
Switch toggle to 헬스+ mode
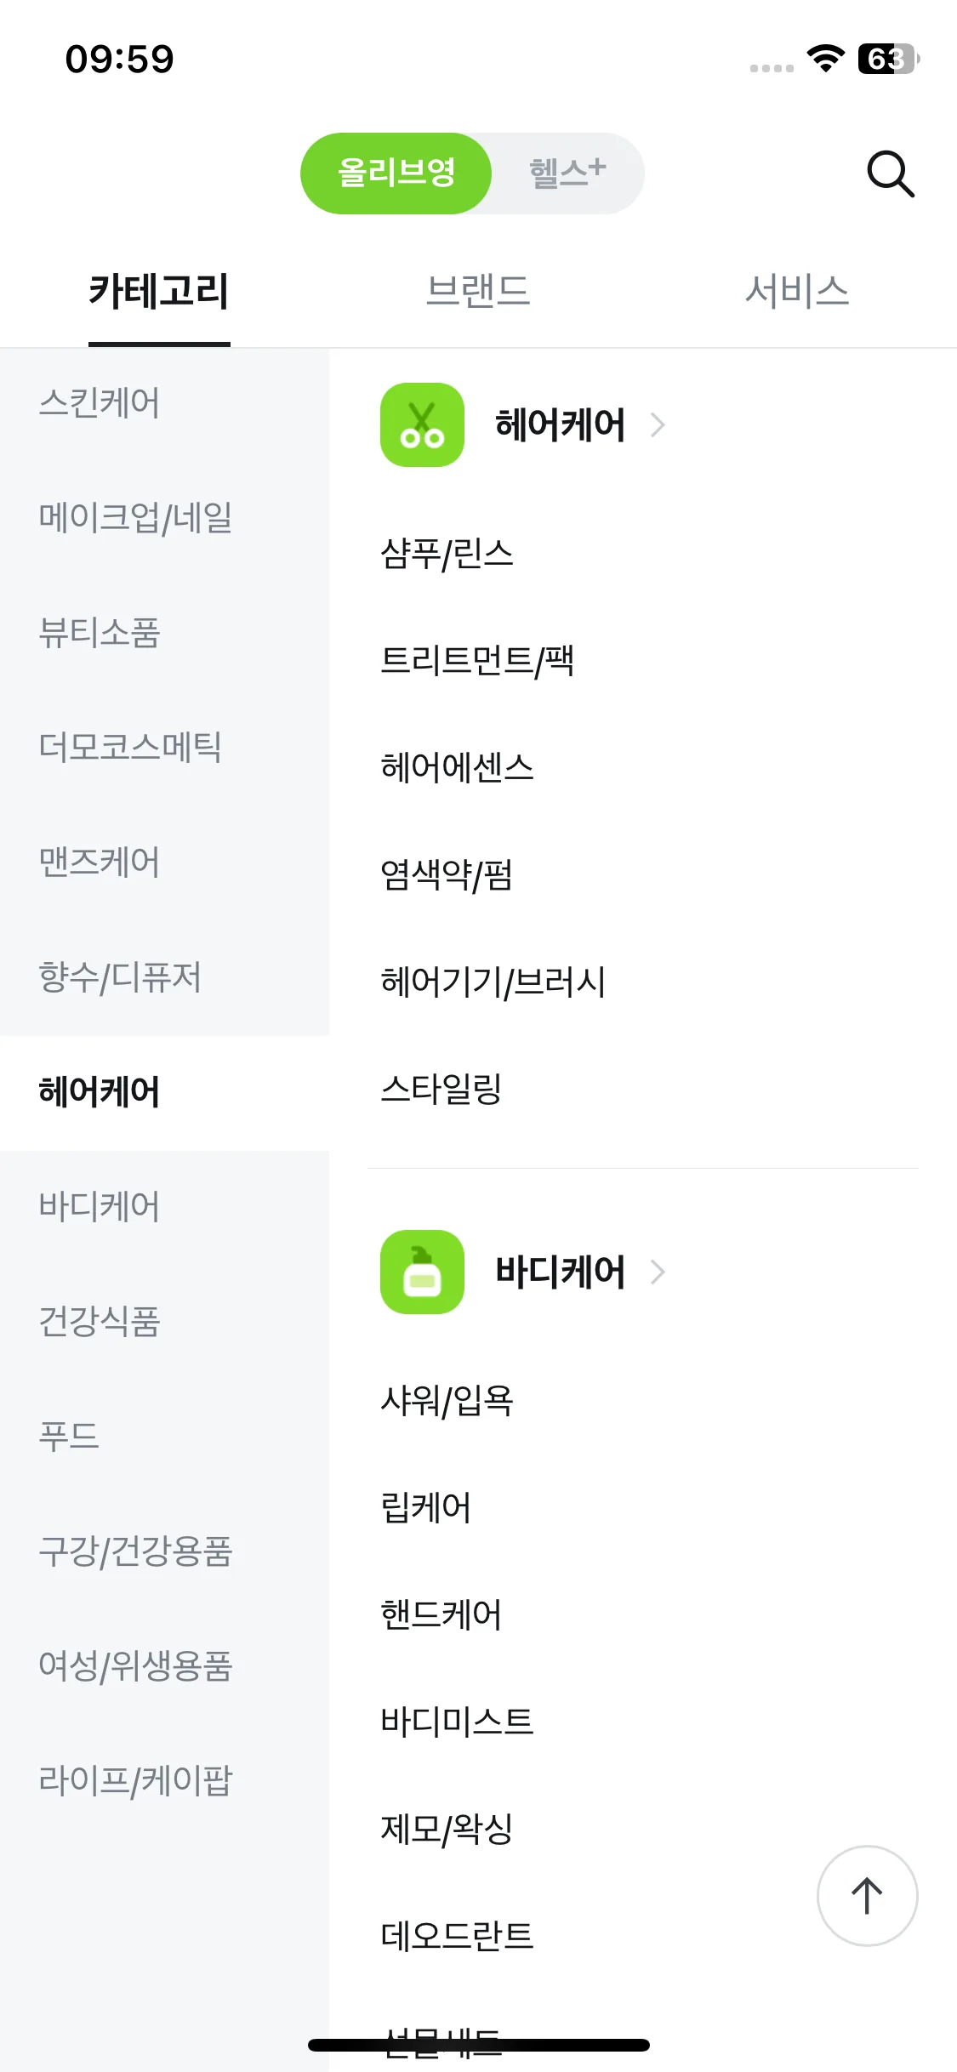[x=567, y=174]
